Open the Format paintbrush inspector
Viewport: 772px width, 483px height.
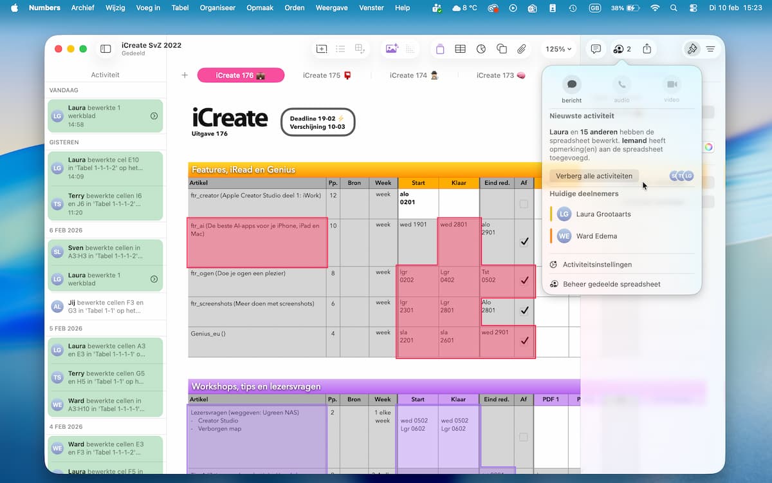(x=692, y=49)
